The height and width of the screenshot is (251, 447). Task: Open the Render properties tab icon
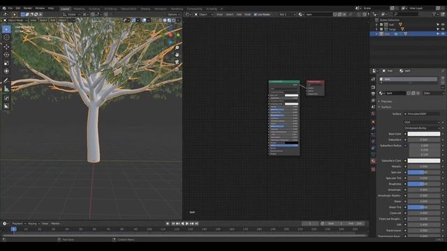coord(373,87)
